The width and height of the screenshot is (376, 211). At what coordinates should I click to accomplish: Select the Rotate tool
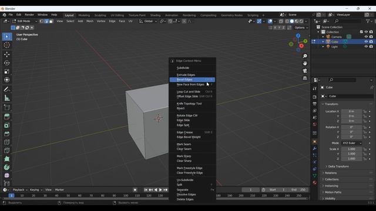coord(6,63)
